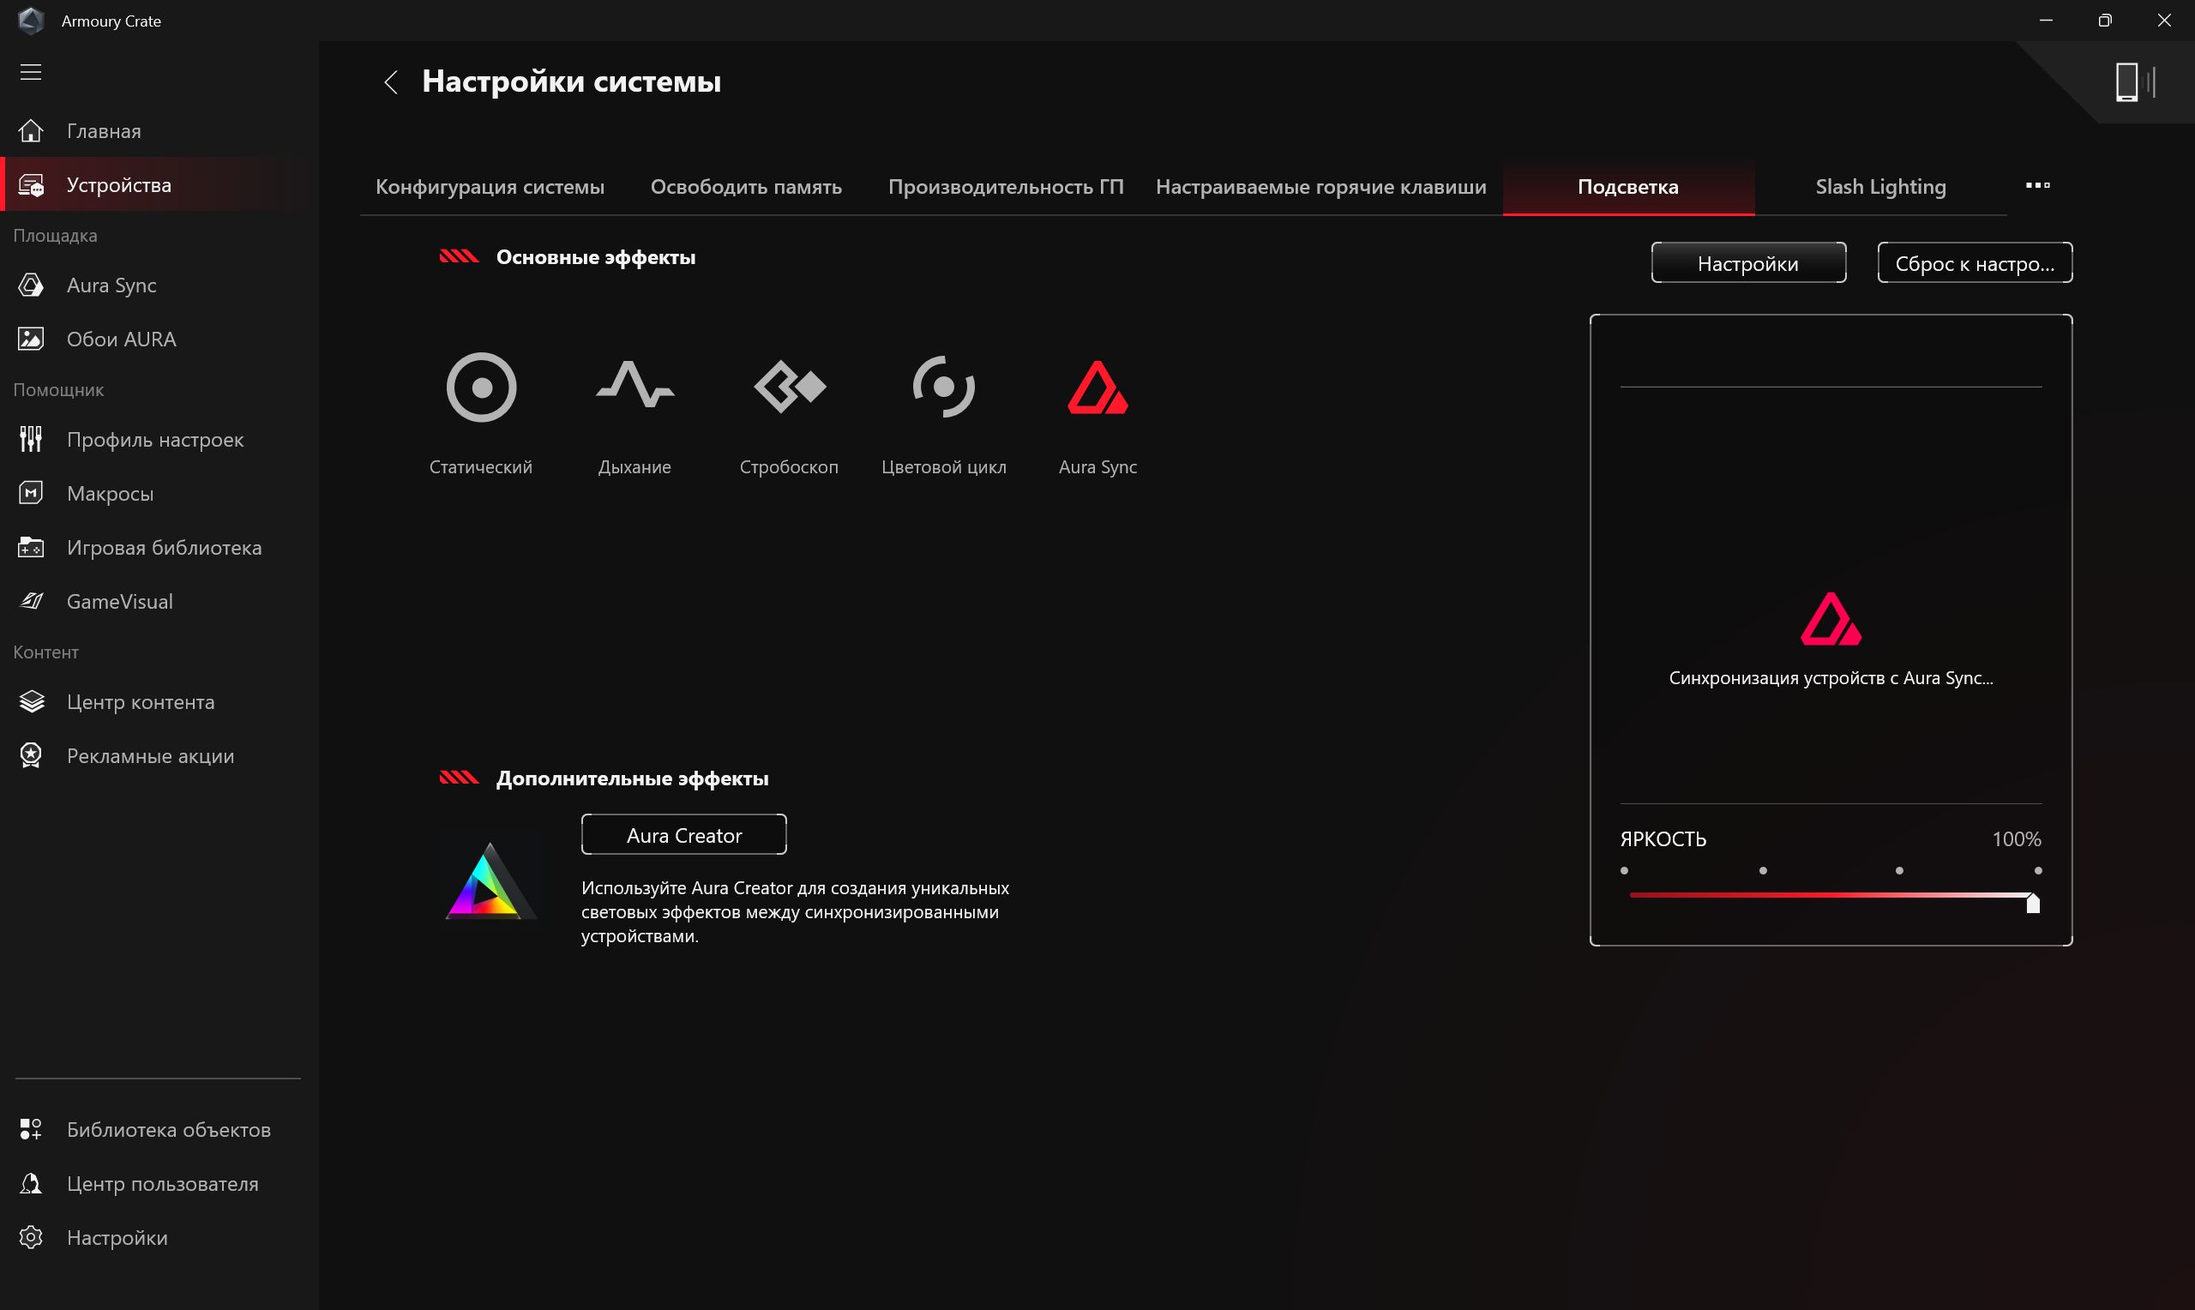
Task: Activate the Aura Sync effect icon
Action: click(x=1097, y=387)
